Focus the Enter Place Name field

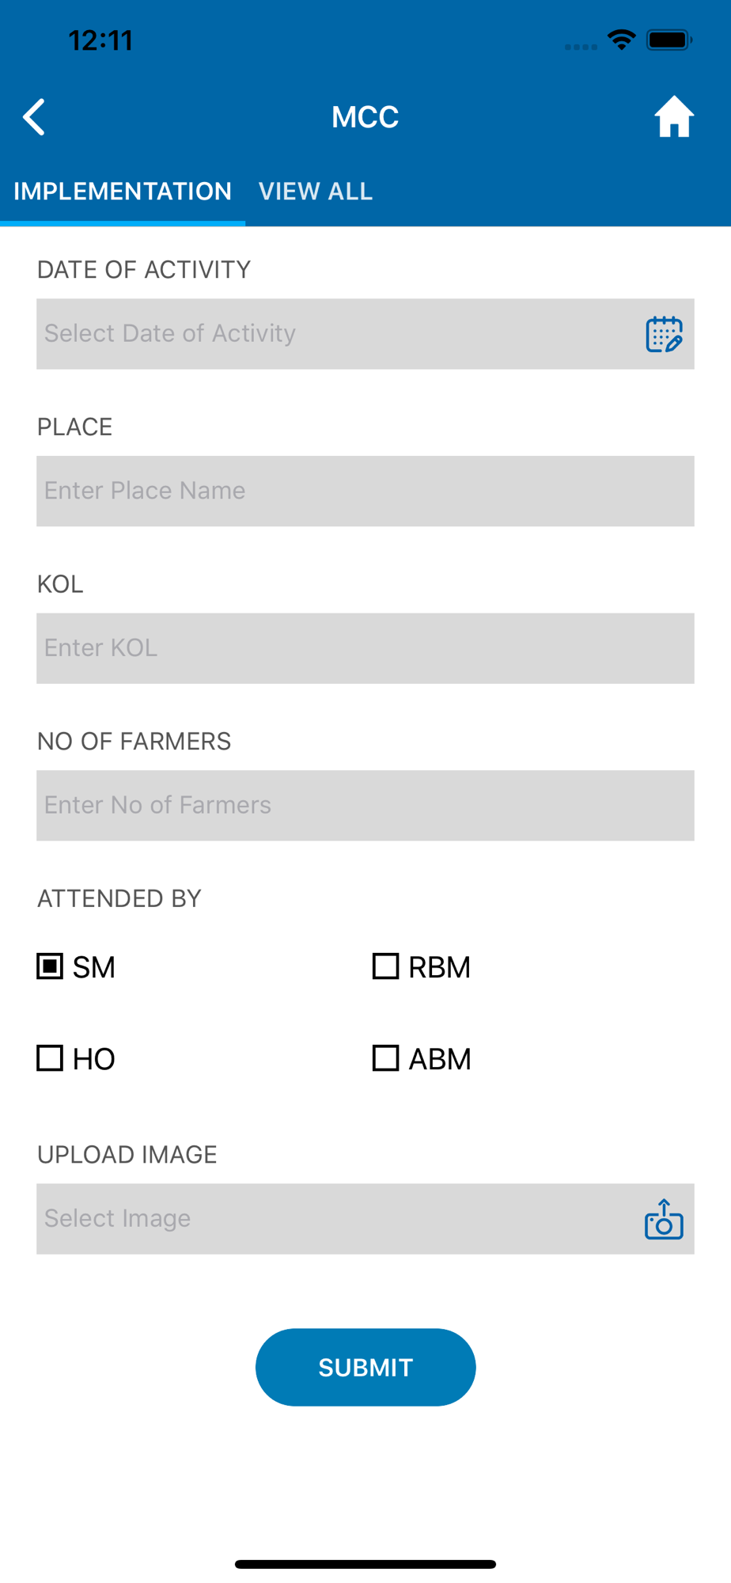365,491
